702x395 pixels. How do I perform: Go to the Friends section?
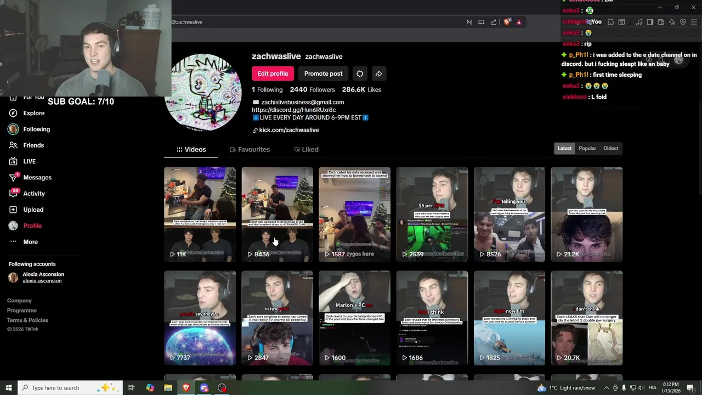click(x=26, y=145)
